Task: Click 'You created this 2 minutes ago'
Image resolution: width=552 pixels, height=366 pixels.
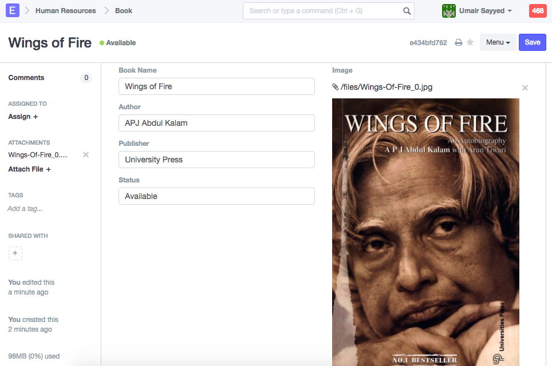Action: click(x=33, y=324)
